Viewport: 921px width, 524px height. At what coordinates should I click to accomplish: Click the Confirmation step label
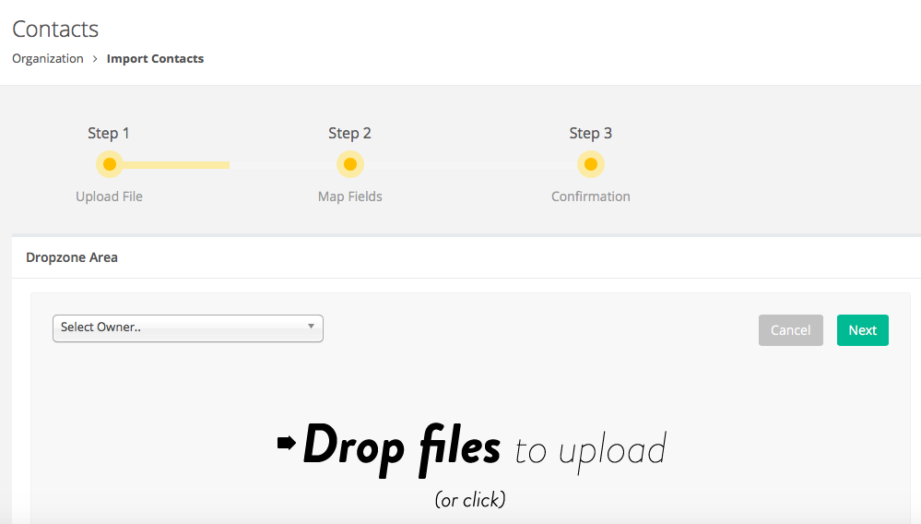click(x=591, y=196)
